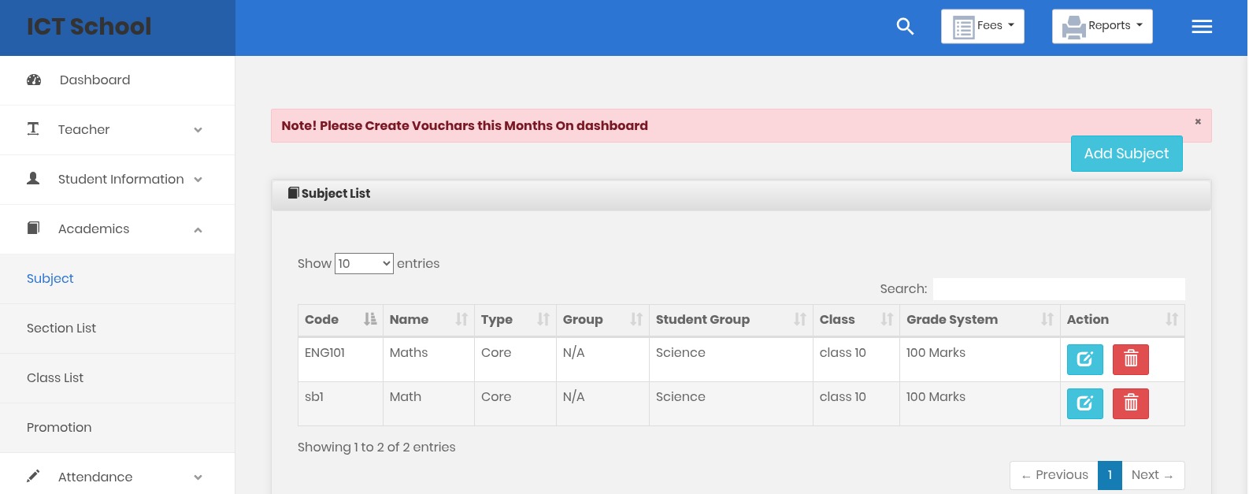1249x494 pixels.
Task: Click the Subject List panel book icon
Action: point(292,192)
